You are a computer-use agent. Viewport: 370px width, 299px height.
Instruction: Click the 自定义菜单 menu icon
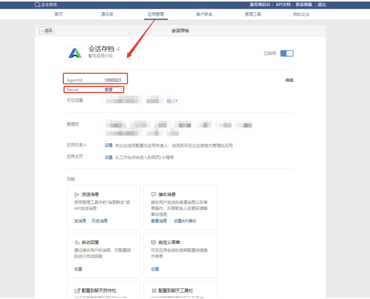point(154,242)
